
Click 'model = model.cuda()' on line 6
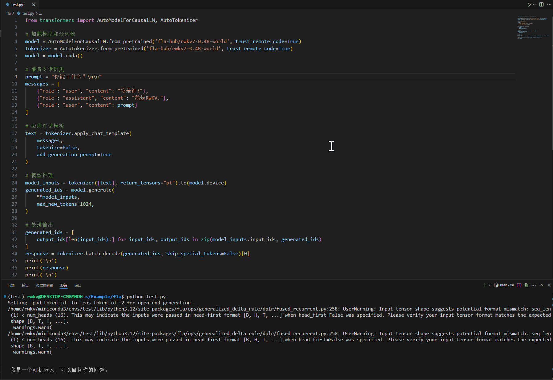pos(54,56)
